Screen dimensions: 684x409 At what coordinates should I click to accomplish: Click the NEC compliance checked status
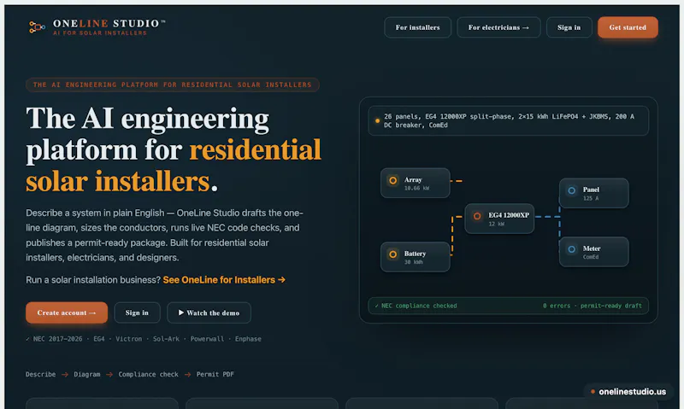[416, 306]
